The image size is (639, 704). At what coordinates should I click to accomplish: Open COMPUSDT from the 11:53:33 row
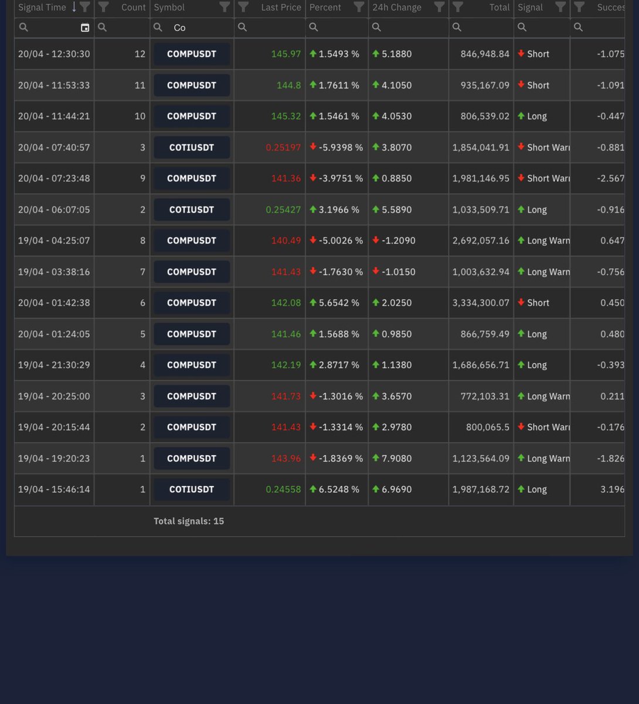point(192,85)
